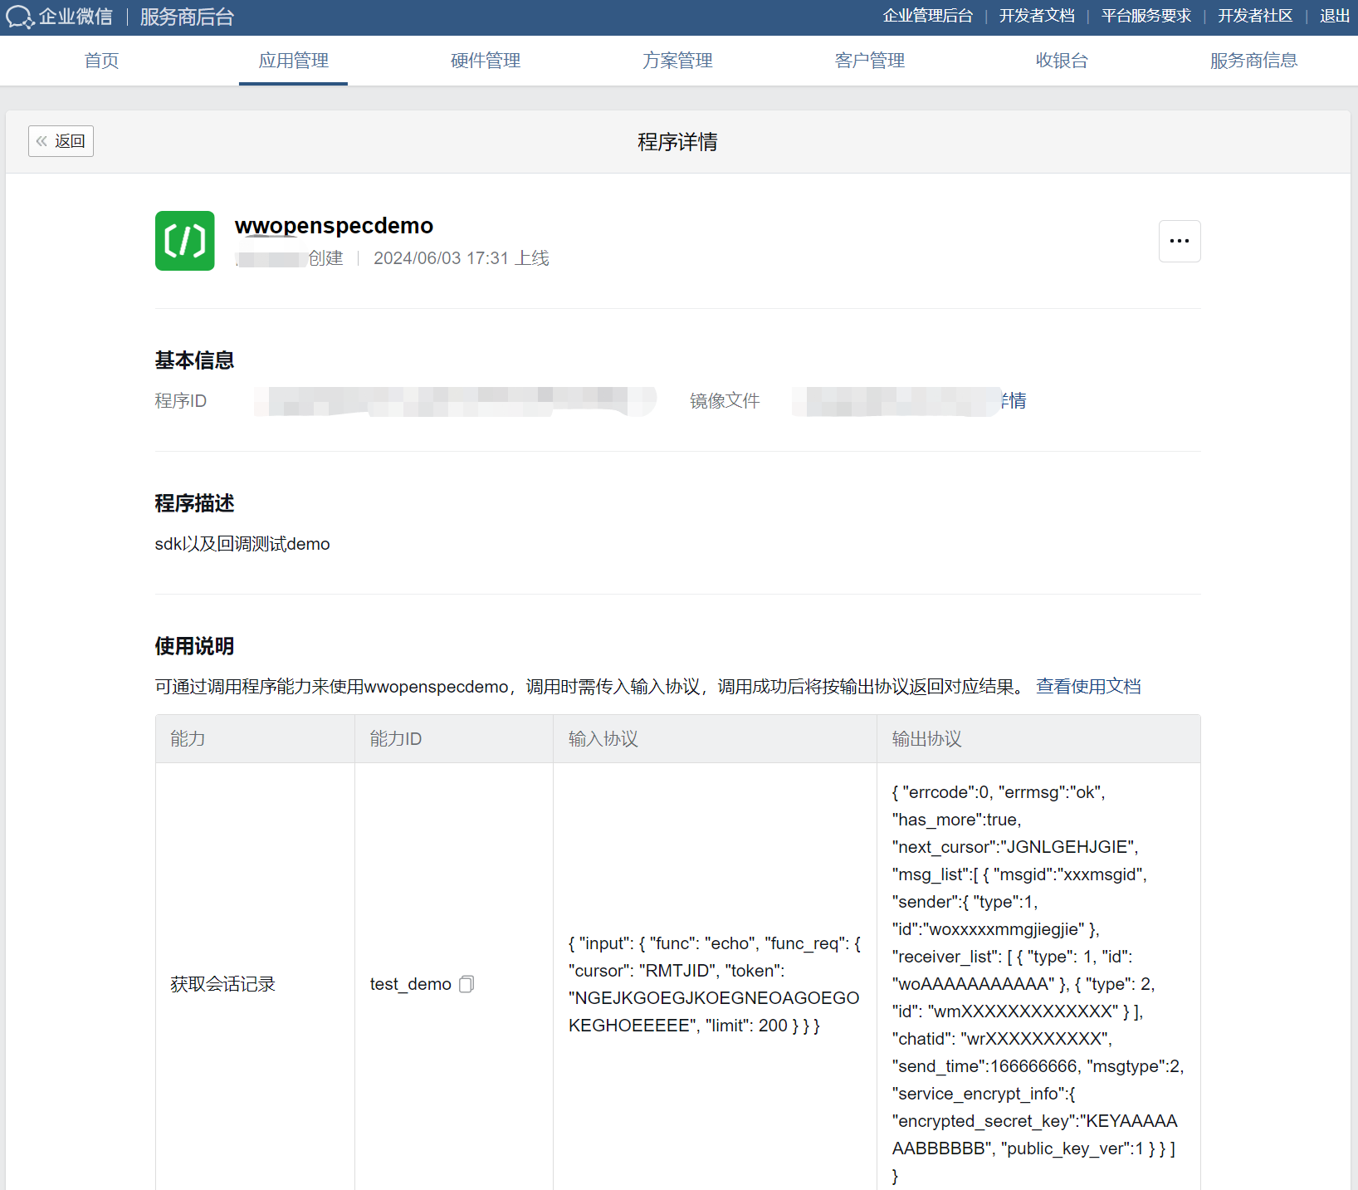Copy the test_demo capability ID

coord(467,984)
